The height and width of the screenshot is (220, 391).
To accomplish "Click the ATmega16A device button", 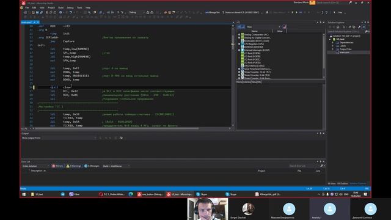I will pos(213,12).
